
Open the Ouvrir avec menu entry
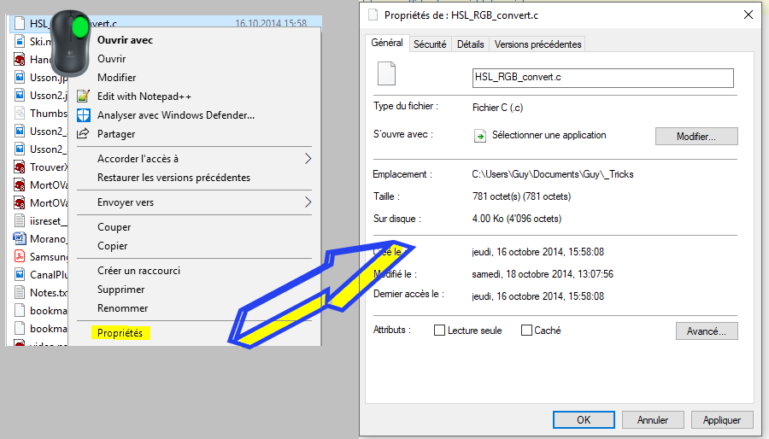point(125,39)
